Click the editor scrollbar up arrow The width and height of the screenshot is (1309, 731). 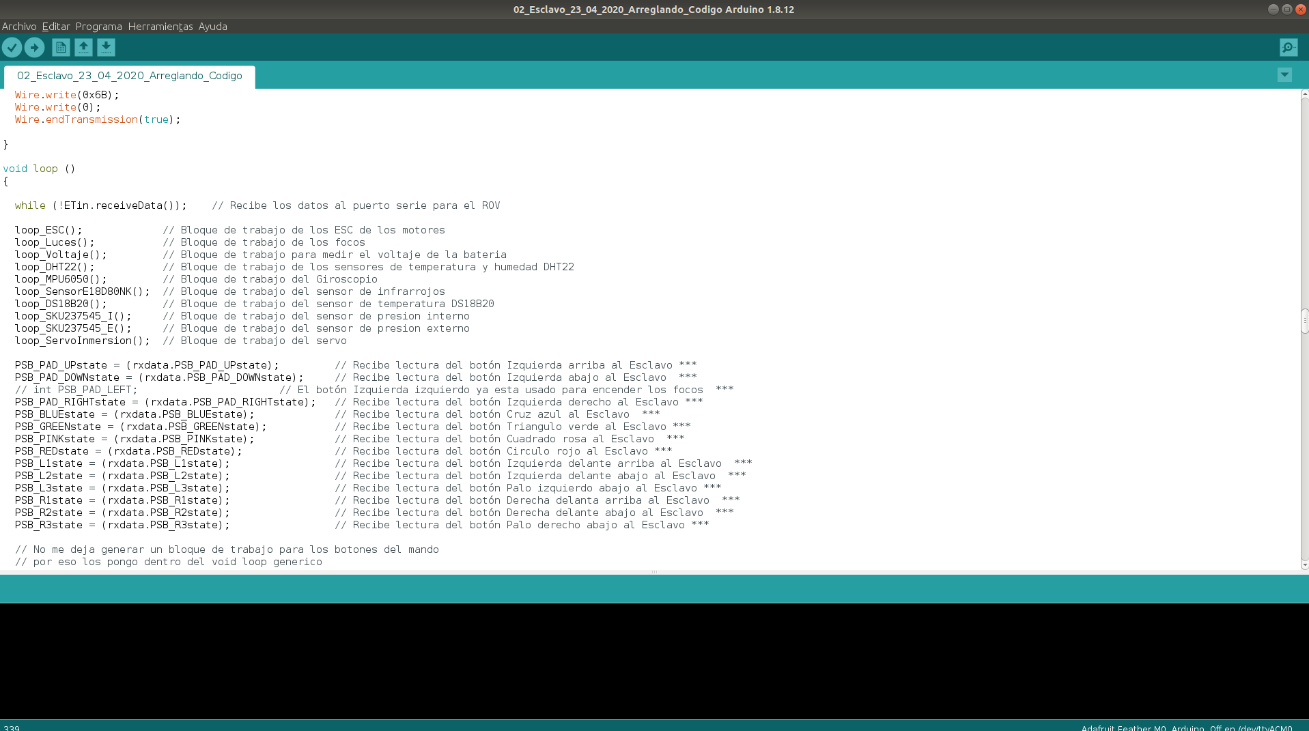pos(1304,94)
